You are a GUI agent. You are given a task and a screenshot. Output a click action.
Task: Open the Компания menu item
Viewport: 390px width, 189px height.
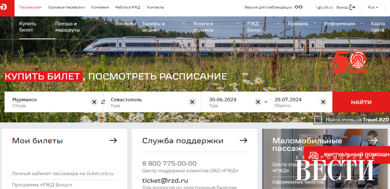100,7
